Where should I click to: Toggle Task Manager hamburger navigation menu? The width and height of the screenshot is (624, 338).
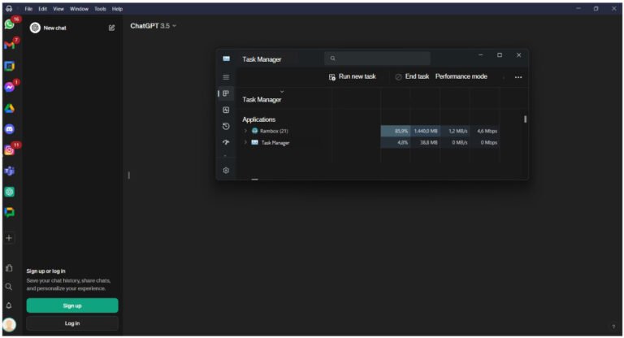[x=226, y=77]
